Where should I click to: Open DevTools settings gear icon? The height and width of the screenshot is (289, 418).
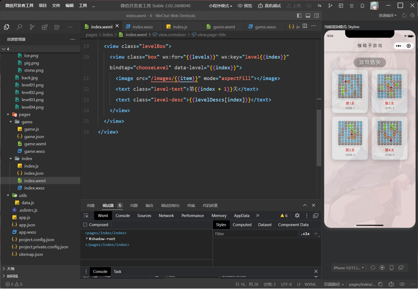tap(297, 215)
